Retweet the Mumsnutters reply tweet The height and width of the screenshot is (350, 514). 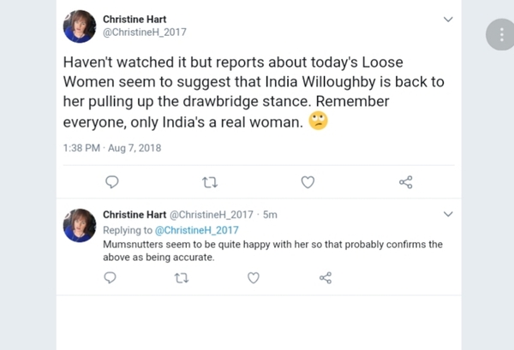[x=182, y=277]
